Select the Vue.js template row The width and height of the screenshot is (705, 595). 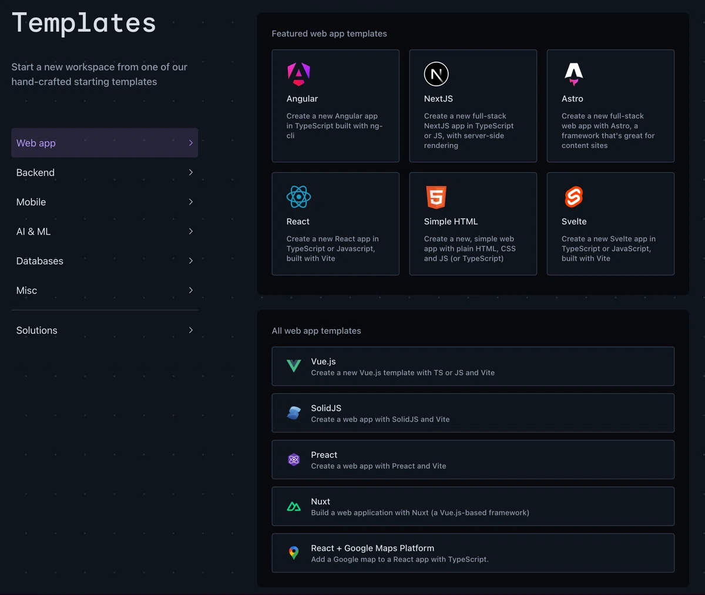click(x=473, y=367)
